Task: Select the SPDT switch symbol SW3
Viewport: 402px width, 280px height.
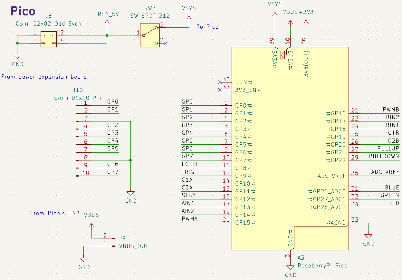Action: [x=150, y=35]
